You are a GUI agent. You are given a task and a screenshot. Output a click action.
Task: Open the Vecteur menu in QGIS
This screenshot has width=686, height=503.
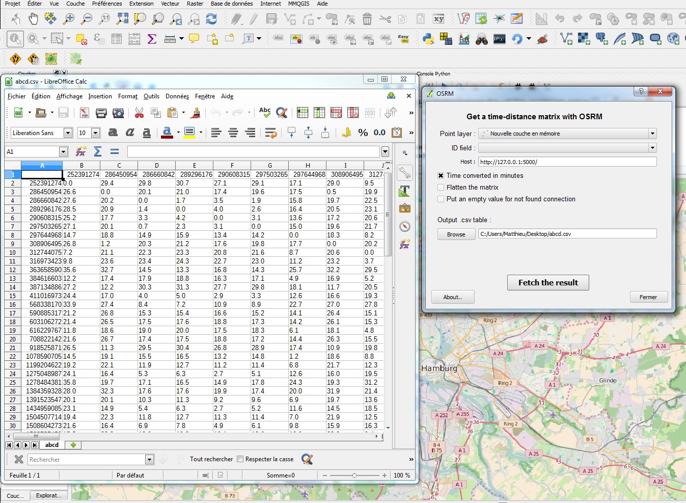coord(170,4)
